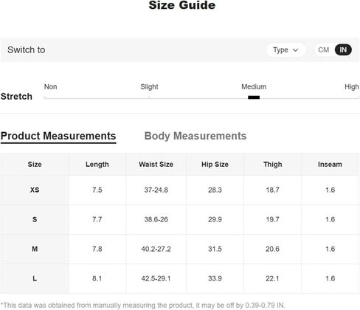The height and width of the screenshot is (310, 360).
Task: Click the Waist Size column header
Action: click(x=156, y=165)
